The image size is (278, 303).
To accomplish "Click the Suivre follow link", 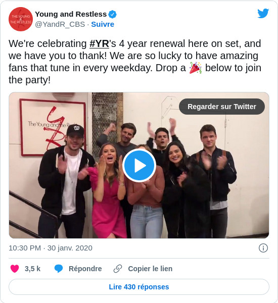I will pyautogui.click(x=103, y=24).
